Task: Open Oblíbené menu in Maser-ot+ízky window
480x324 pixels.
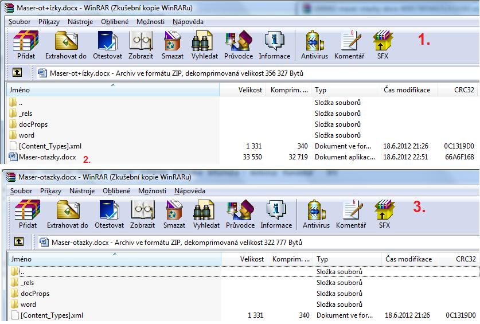Action: [x=115, y=22]
